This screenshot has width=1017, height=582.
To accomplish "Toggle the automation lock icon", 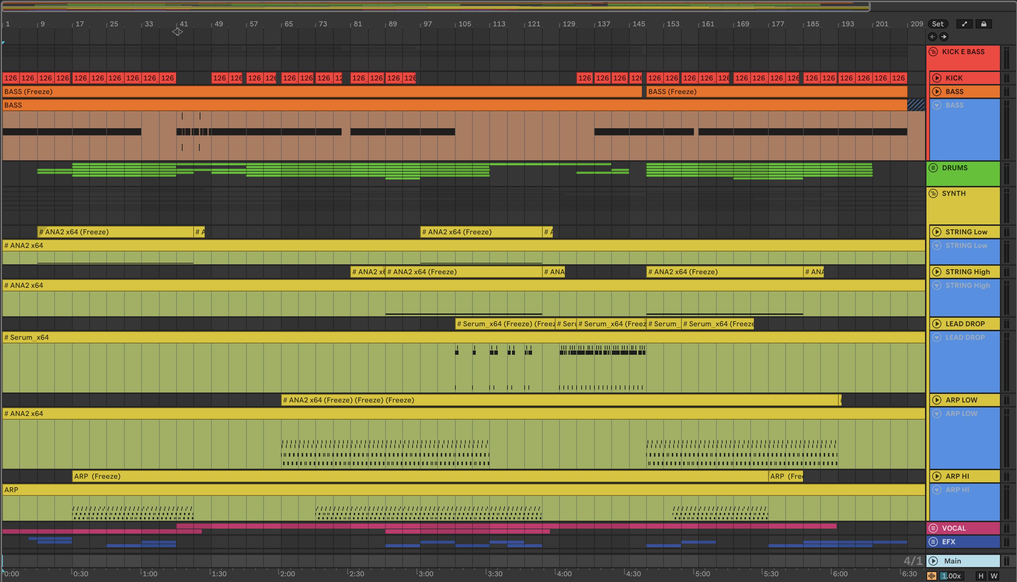I will (x=983, y=24).
